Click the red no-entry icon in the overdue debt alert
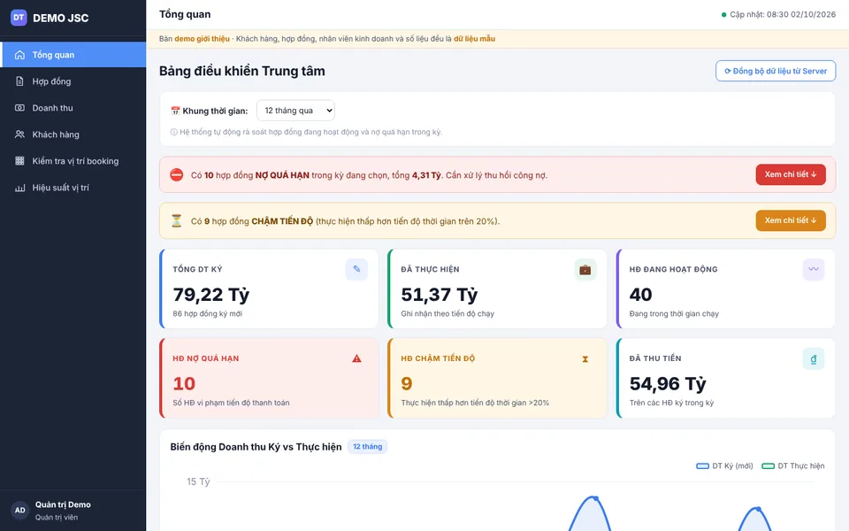Viewport: 849px width, 531px height. click(x=177, y=174)
